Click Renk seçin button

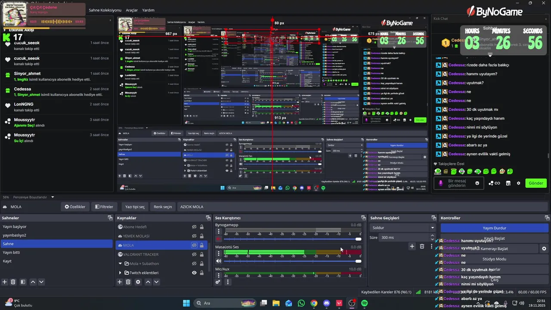point(163,207)
